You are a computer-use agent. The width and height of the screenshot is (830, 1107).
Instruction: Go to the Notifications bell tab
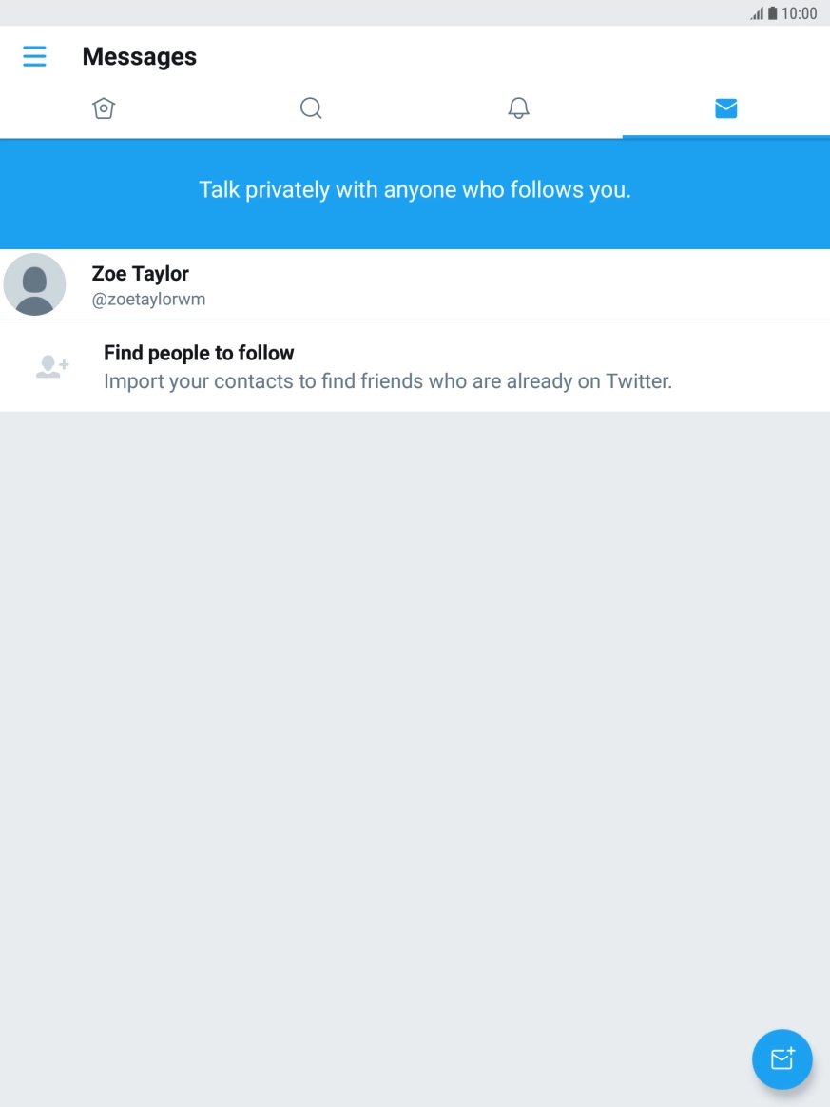pyautogui.click(x=518, y=108)
